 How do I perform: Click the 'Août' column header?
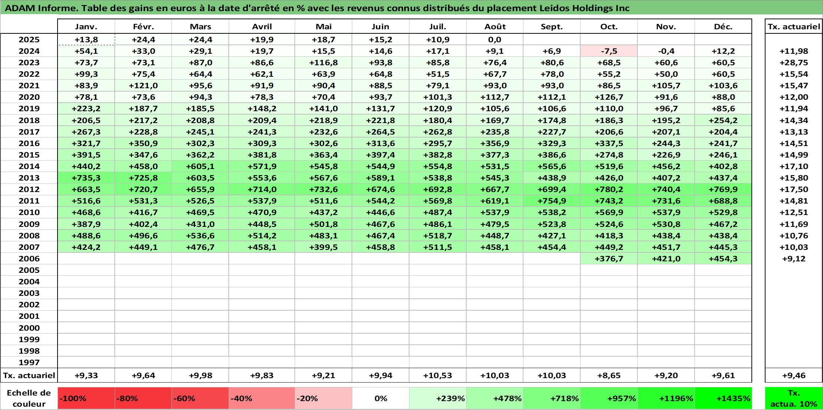(495, 27)
